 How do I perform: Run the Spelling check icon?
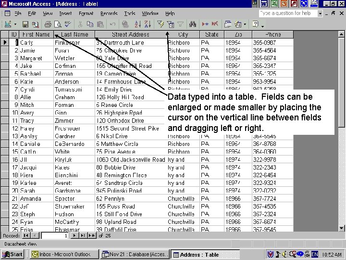pos(68,24)
